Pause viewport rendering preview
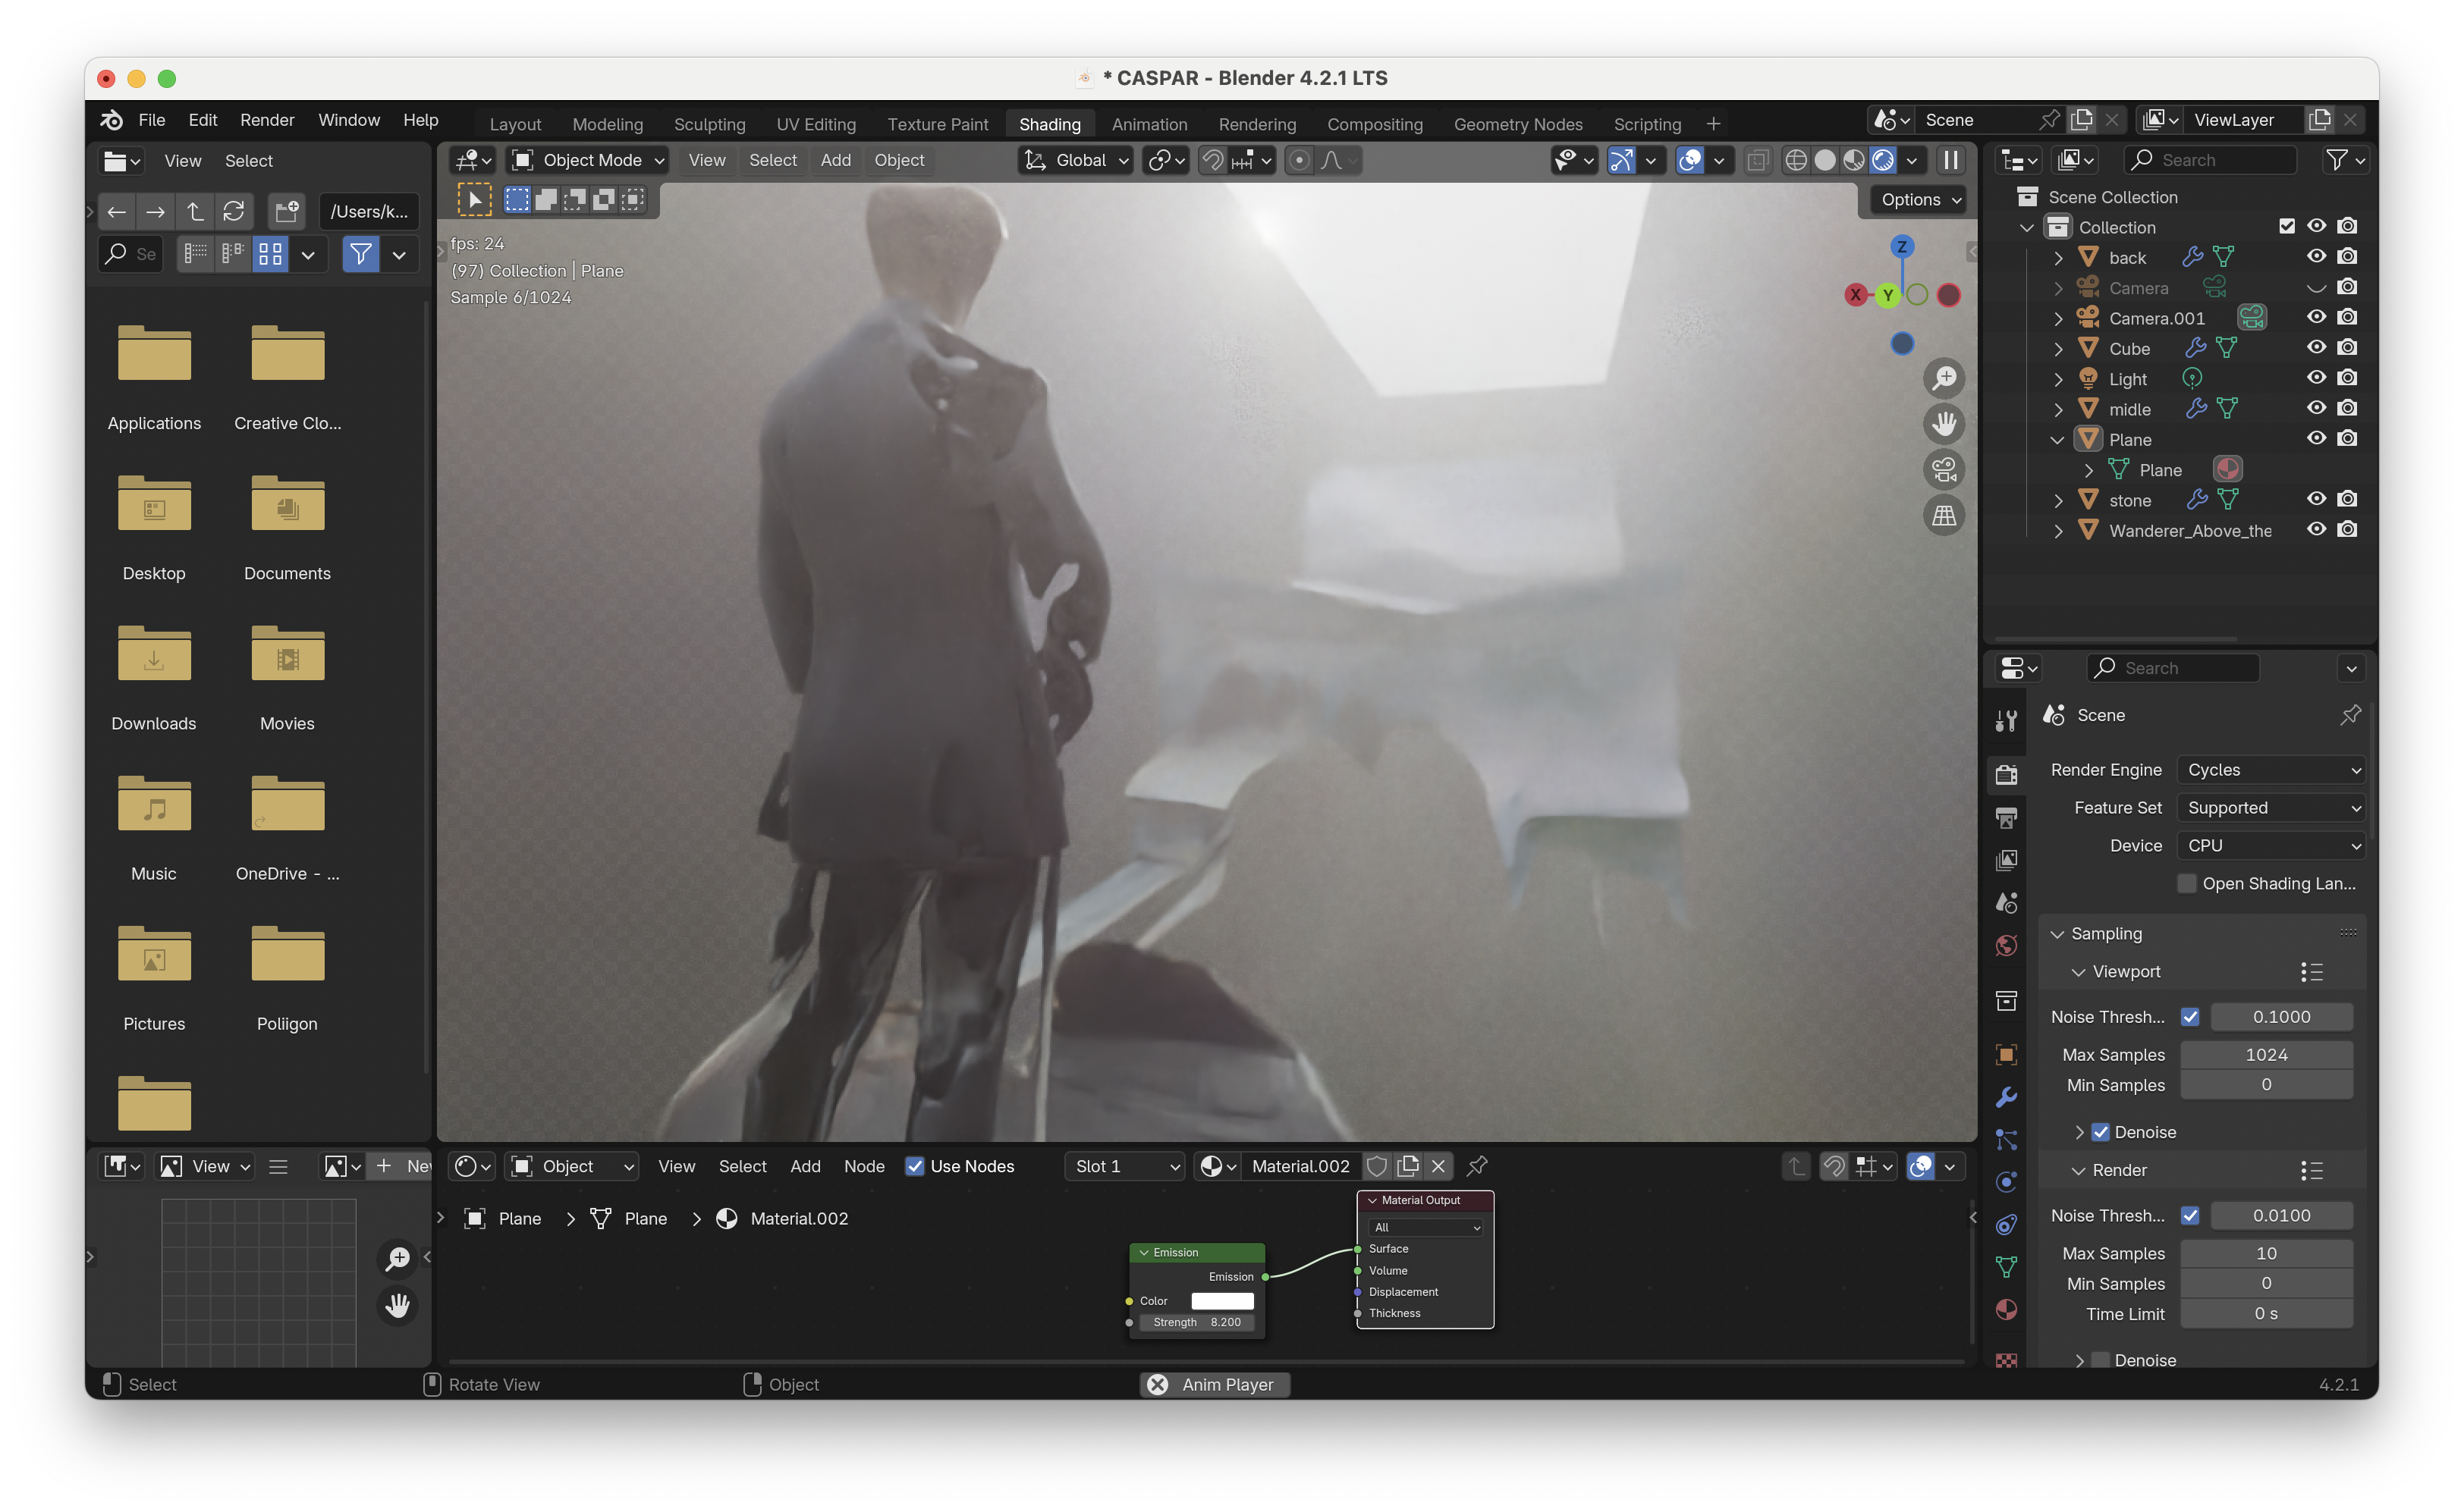The width and height of the screenshot is (2464, 1512). [x=1950, y=160]
